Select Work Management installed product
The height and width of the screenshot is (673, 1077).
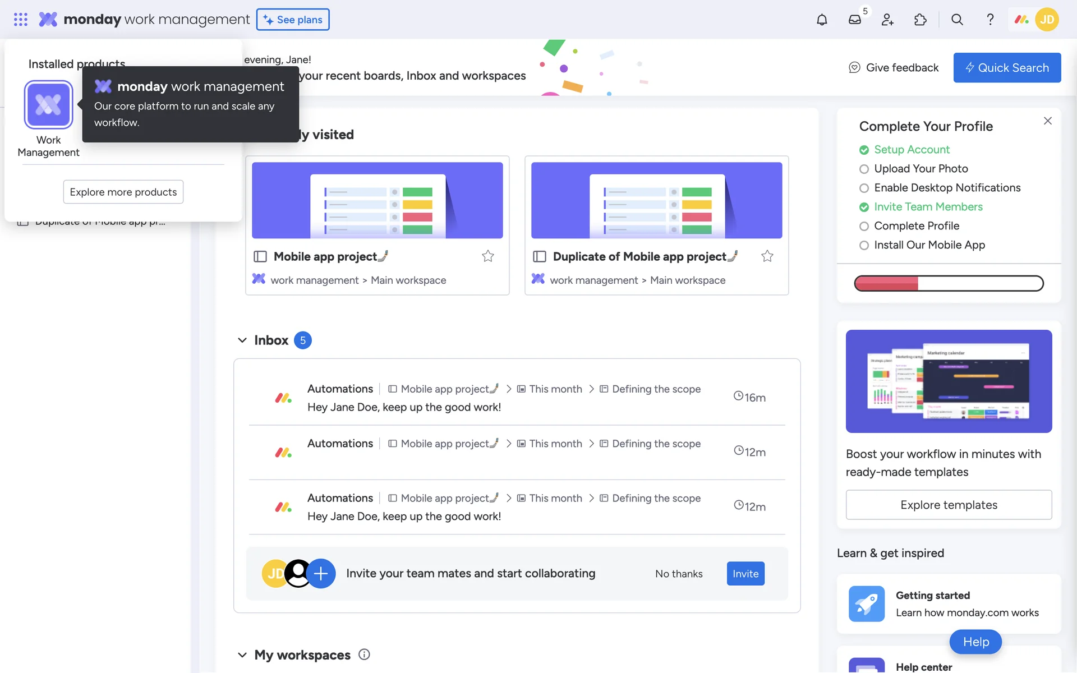point(48,105)
